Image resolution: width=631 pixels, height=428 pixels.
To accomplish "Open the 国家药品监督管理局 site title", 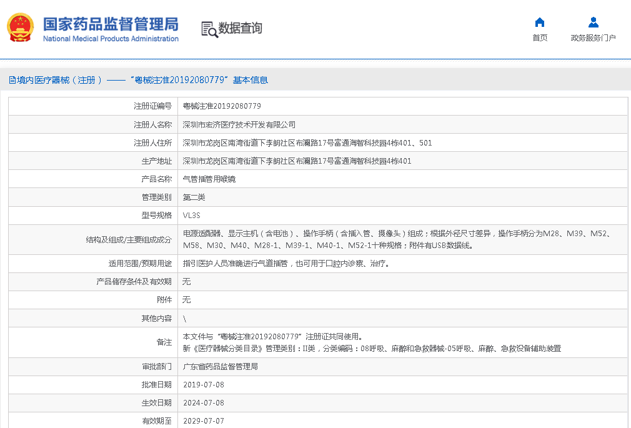I will click(111, 24).
